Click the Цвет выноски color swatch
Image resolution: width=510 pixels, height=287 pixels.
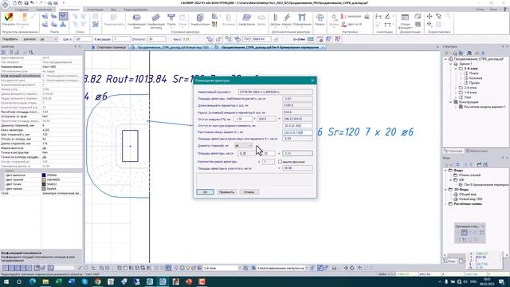[x=44, y=175]
